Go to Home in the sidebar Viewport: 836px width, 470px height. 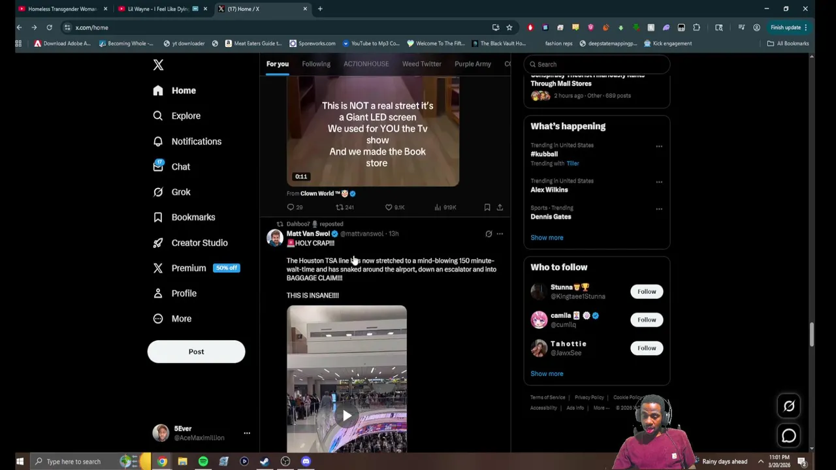pyautogui.click(x=174, y=91)
